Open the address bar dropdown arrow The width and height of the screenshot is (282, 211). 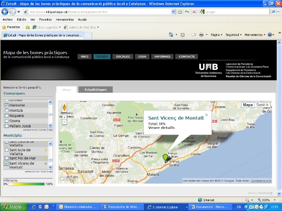click(173, 12)
